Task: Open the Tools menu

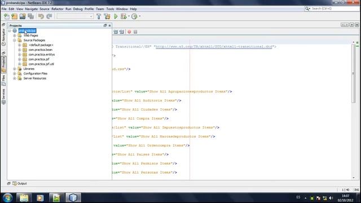Action: coord(110,9)
